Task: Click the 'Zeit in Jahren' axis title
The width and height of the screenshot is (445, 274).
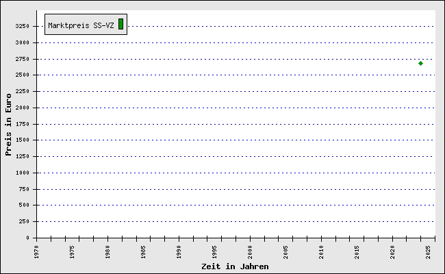Action: (235, 266)
